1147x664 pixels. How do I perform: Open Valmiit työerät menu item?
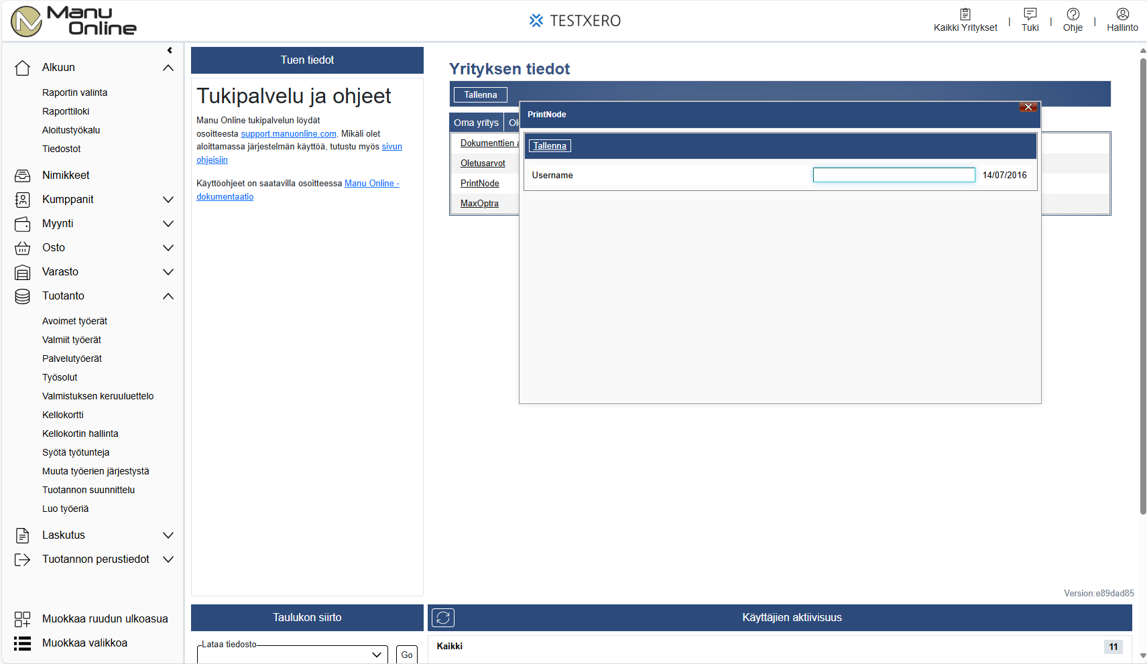coord(72,340)
